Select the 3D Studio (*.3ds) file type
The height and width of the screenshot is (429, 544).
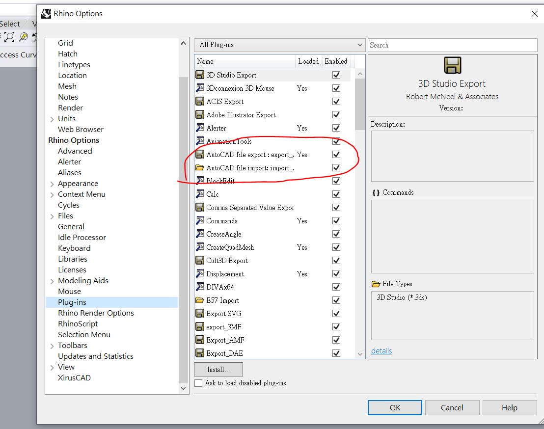pyautogui.click(x=402, y=297)
